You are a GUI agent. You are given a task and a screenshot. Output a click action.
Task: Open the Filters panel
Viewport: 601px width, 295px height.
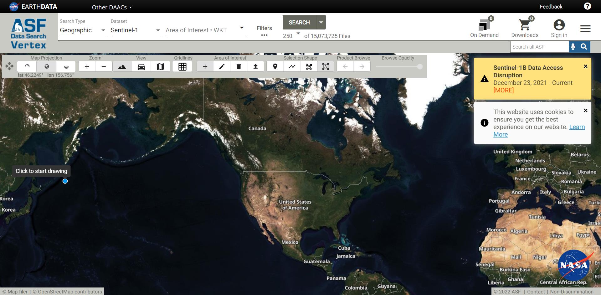[264, 31]
